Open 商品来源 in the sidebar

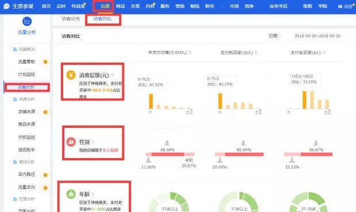coord(26,124)
